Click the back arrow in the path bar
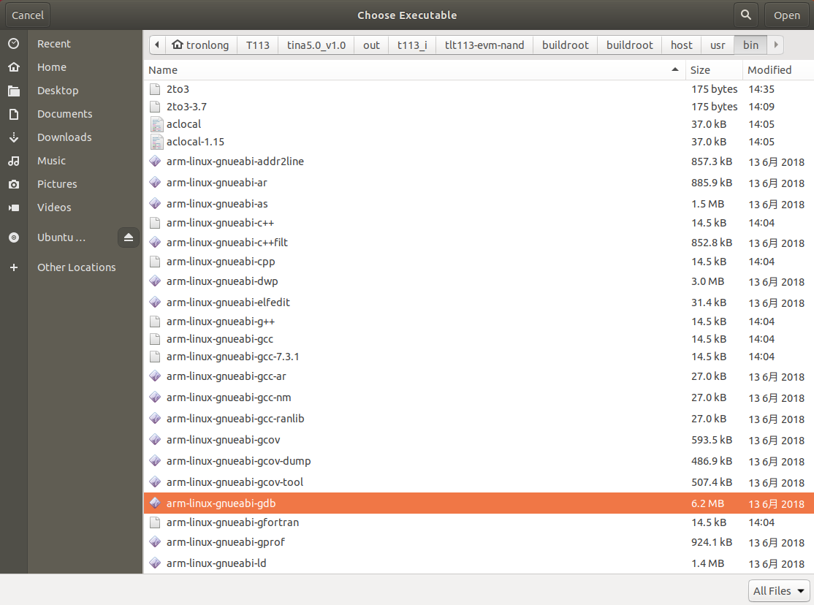The height and width of the screenshot is (605, 814). [x=156, y=45]
